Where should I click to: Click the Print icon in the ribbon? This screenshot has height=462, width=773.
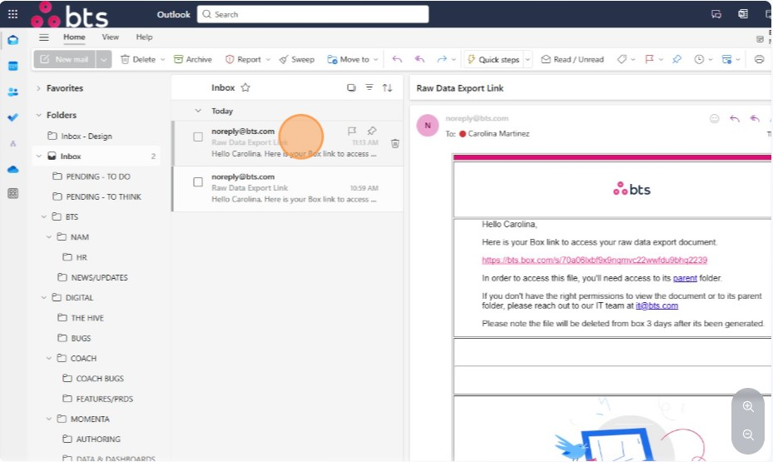pos(759,59)
